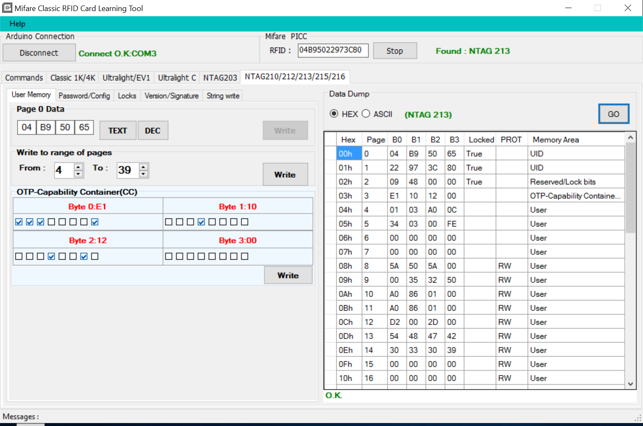Click the DEC button

click(x=153, y=131)
